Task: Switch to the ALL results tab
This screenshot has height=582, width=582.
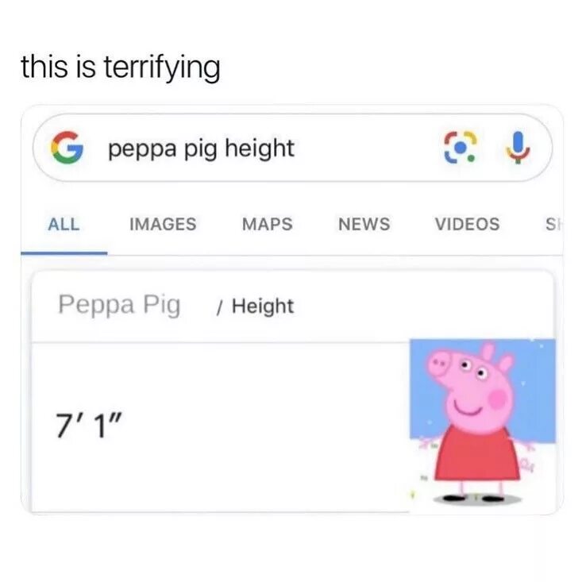Action: (x=64, y=225)
